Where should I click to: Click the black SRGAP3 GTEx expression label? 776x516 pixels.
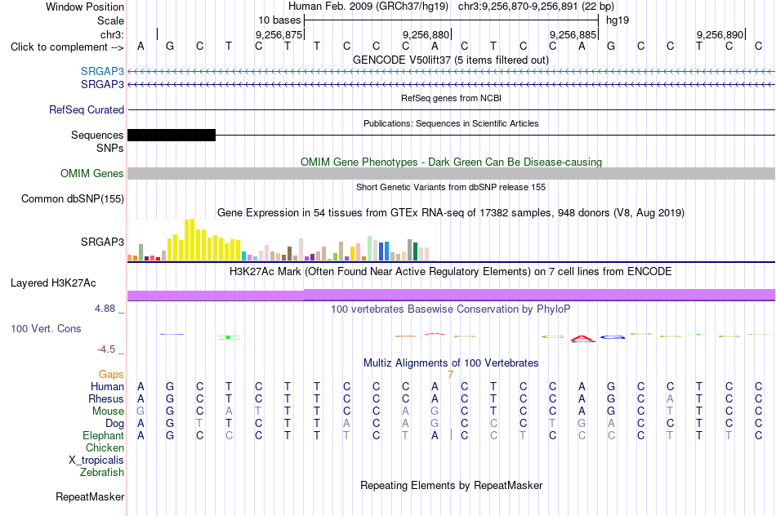pyautogui.click(x=102, y=242)
